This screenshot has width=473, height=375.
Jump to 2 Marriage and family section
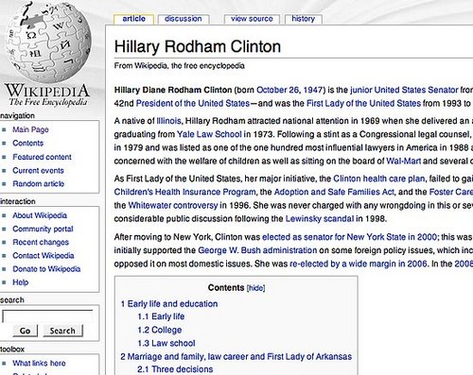pyautogui.click(x=236, y=356)
